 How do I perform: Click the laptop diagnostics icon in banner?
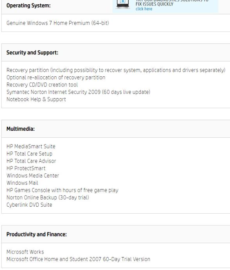[x=122, y=4]
